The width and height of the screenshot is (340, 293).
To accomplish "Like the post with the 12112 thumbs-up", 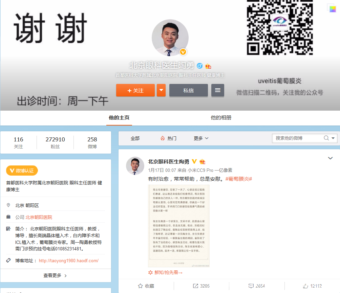I will point(312,286).
